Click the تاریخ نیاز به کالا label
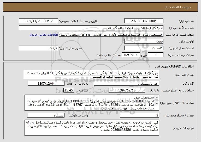Image resolution: width=201 pixels, height=142 pixels. click(78, 84)
